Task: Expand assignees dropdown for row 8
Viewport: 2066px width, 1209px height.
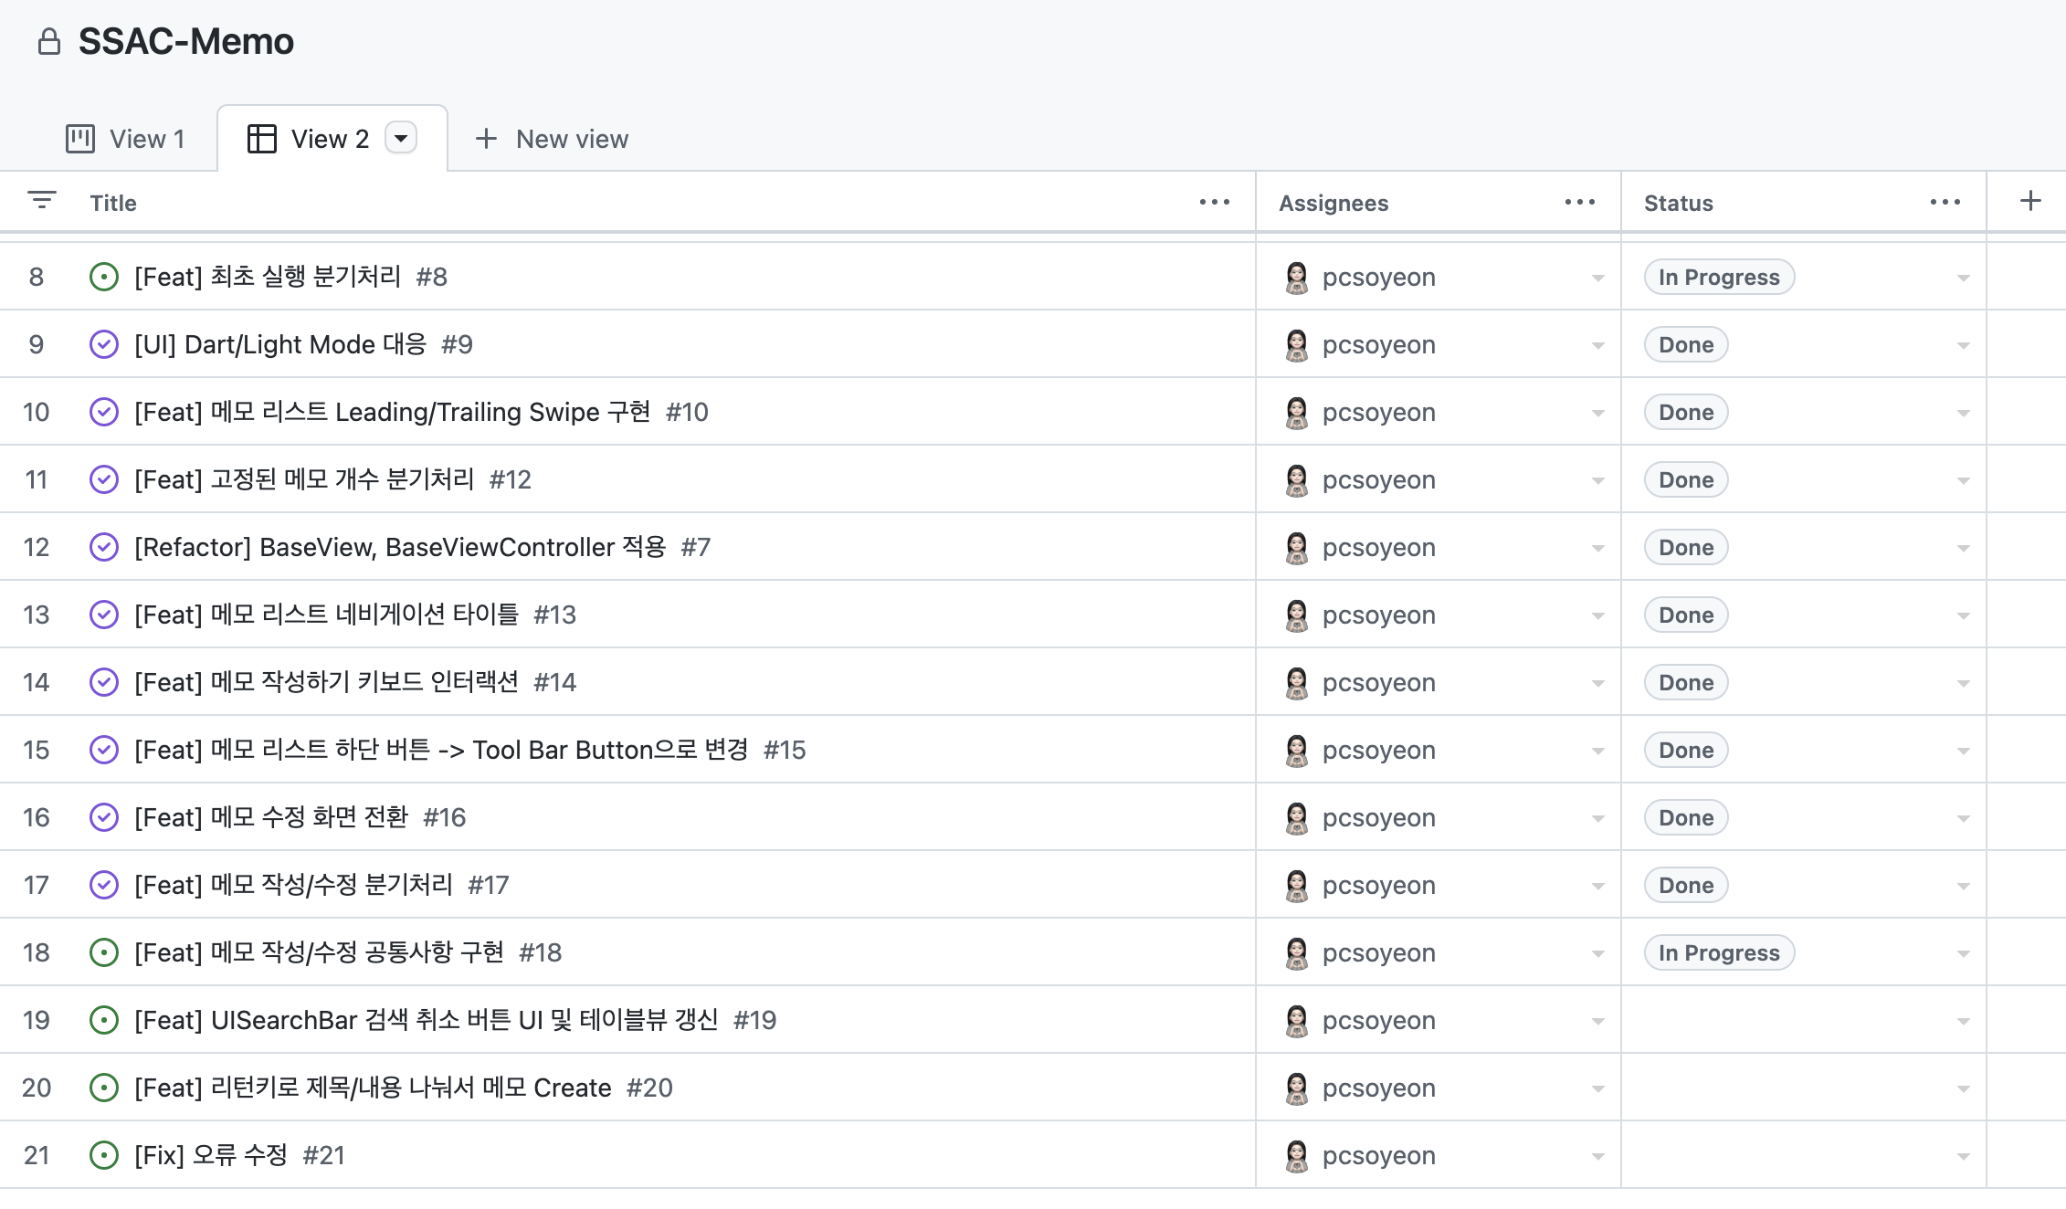Action: pyautogui.click(x=1597, y=278)
